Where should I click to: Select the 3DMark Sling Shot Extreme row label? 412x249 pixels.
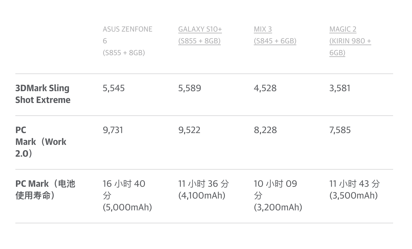pos(43,94)
